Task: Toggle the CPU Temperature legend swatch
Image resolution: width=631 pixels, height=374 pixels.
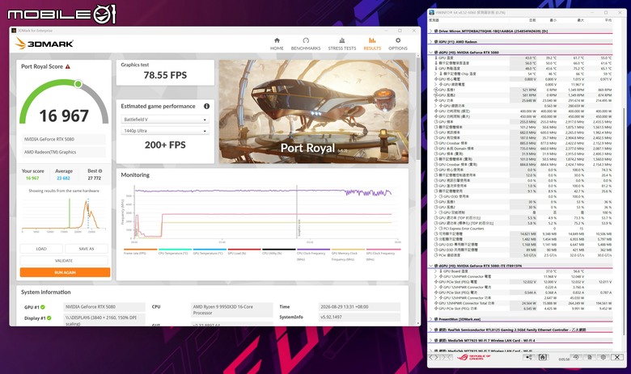Action: [x=175, y=250]
